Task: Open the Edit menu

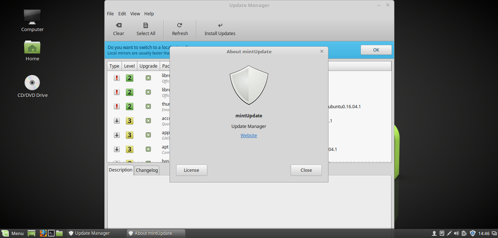Action: pos(122,14)
